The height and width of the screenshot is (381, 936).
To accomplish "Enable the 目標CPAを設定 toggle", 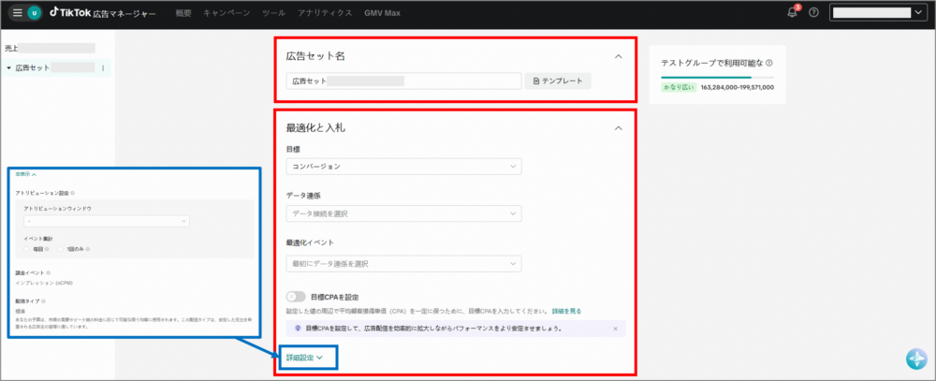I will click(x=296, y=297).
